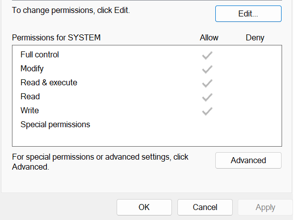The width and height of the screenshot is (301, 220).
Task: Click the Full control allow checkmark
Action: click(x=207, y=55)
